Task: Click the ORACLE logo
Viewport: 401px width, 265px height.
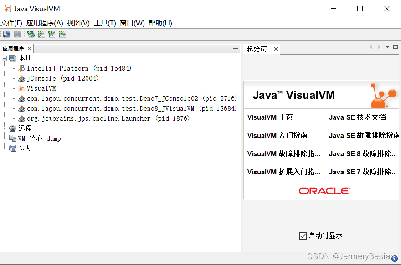Action: click(x=324, y=191)
